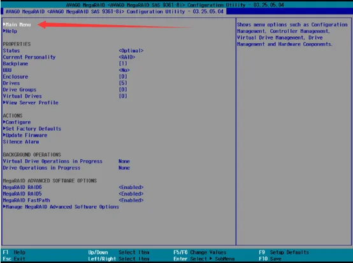Toggle the MegaRAID RAID5 Enabled field
Screen dimensions: 353x263
131,194
